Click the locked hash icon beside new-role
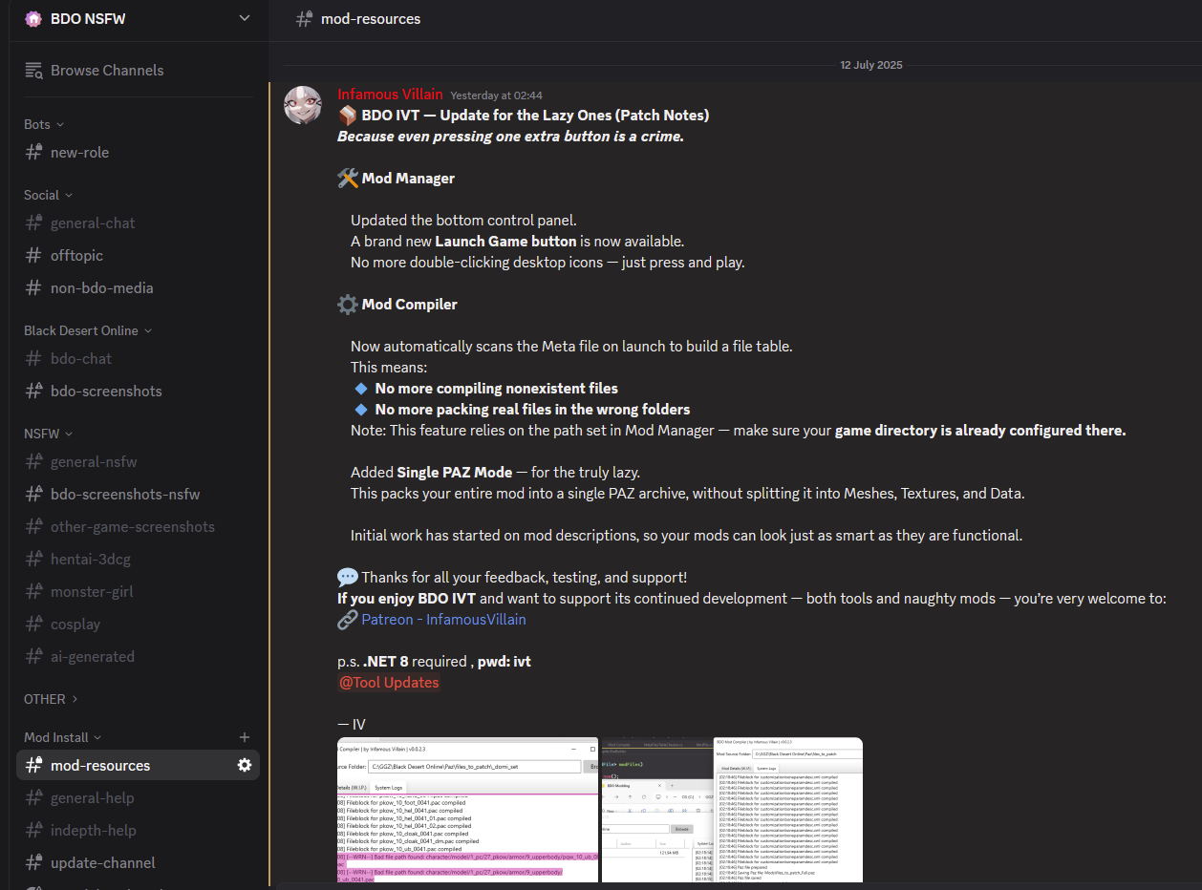This screenshot has height=890, width=1202. pos(34,153)
